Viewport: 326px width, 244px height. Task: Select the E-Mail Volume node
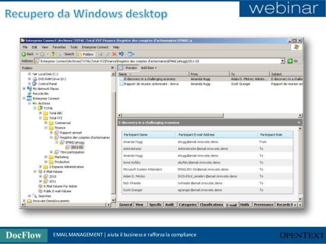pos(51,172)
